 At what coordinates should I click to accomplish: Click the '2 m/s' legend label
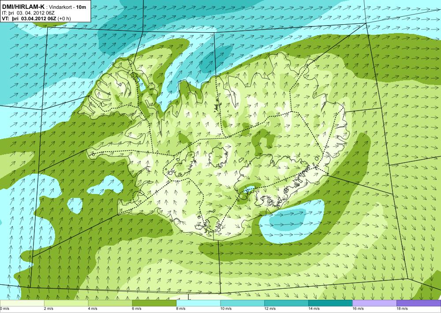(49, 309)
